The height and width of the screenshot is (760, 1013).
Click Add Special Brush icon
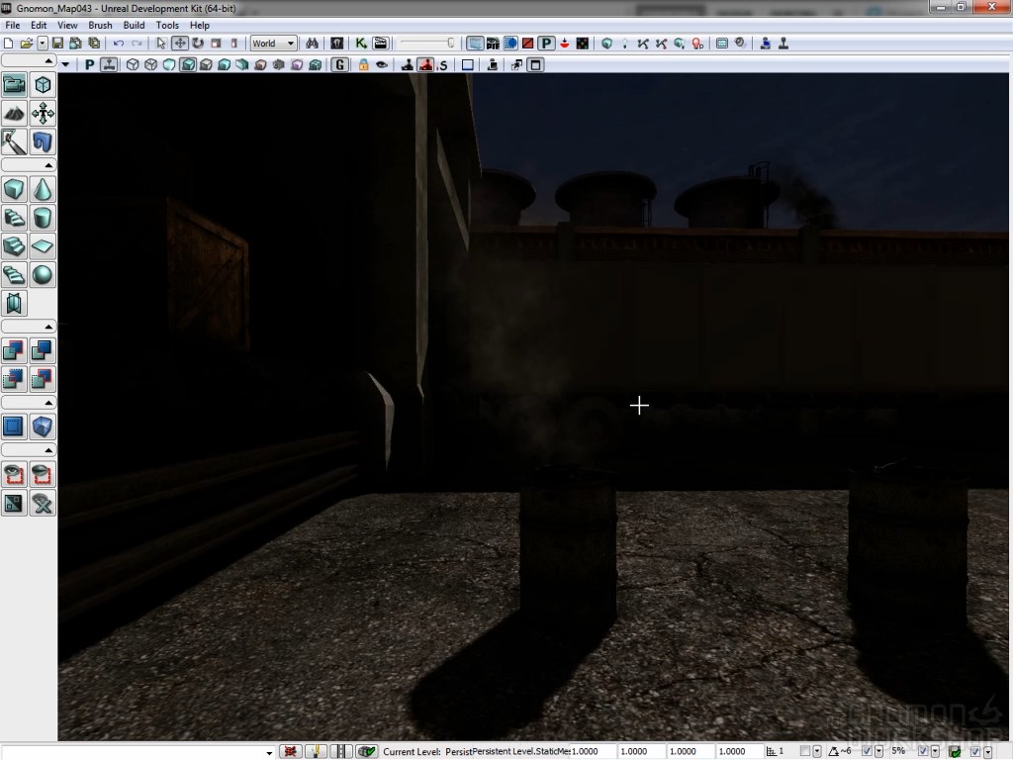tap(14, 427)
